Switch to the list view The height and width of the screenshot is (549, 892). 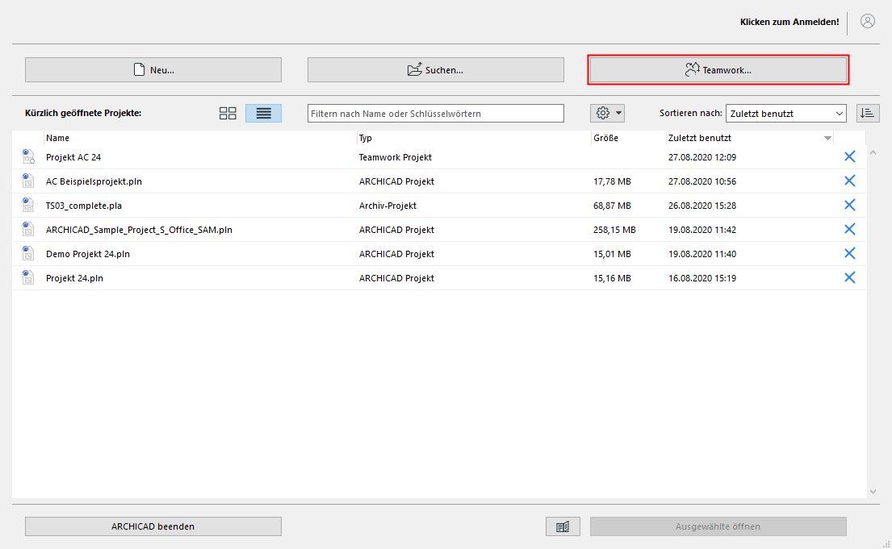click(263, 113)
